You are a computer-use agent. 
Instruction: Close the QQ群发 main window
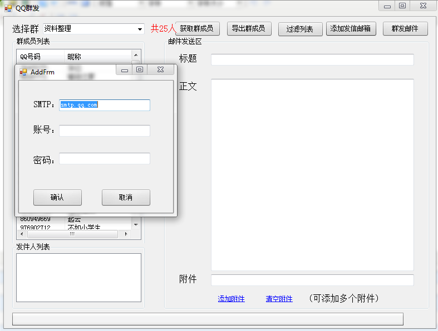[423, 6]
